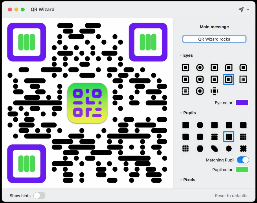Click the center logo in QR preview
The image size is (257, 203).
(87, 103)
